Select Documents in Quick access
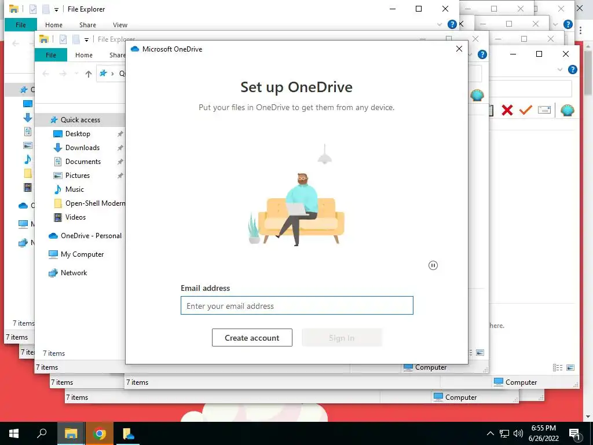 tap(83, 162)
